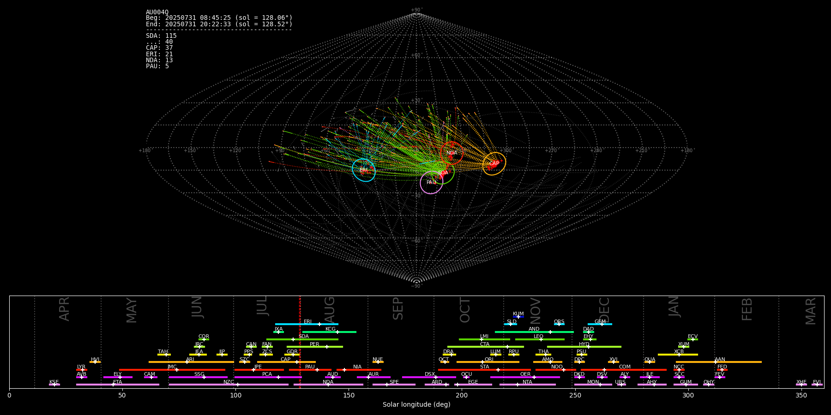Click the 'Solar longitude (deg)' axis title

pos(416,404)
